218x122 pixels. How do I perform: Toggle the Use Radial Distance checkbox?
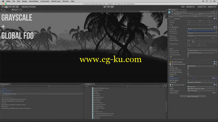click(x=188, y=72)
